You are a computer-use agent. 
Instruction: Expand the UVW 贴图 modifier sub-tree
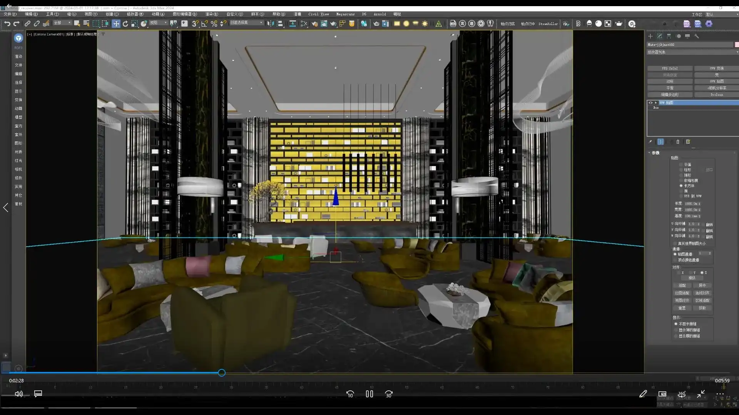point(655,103)
